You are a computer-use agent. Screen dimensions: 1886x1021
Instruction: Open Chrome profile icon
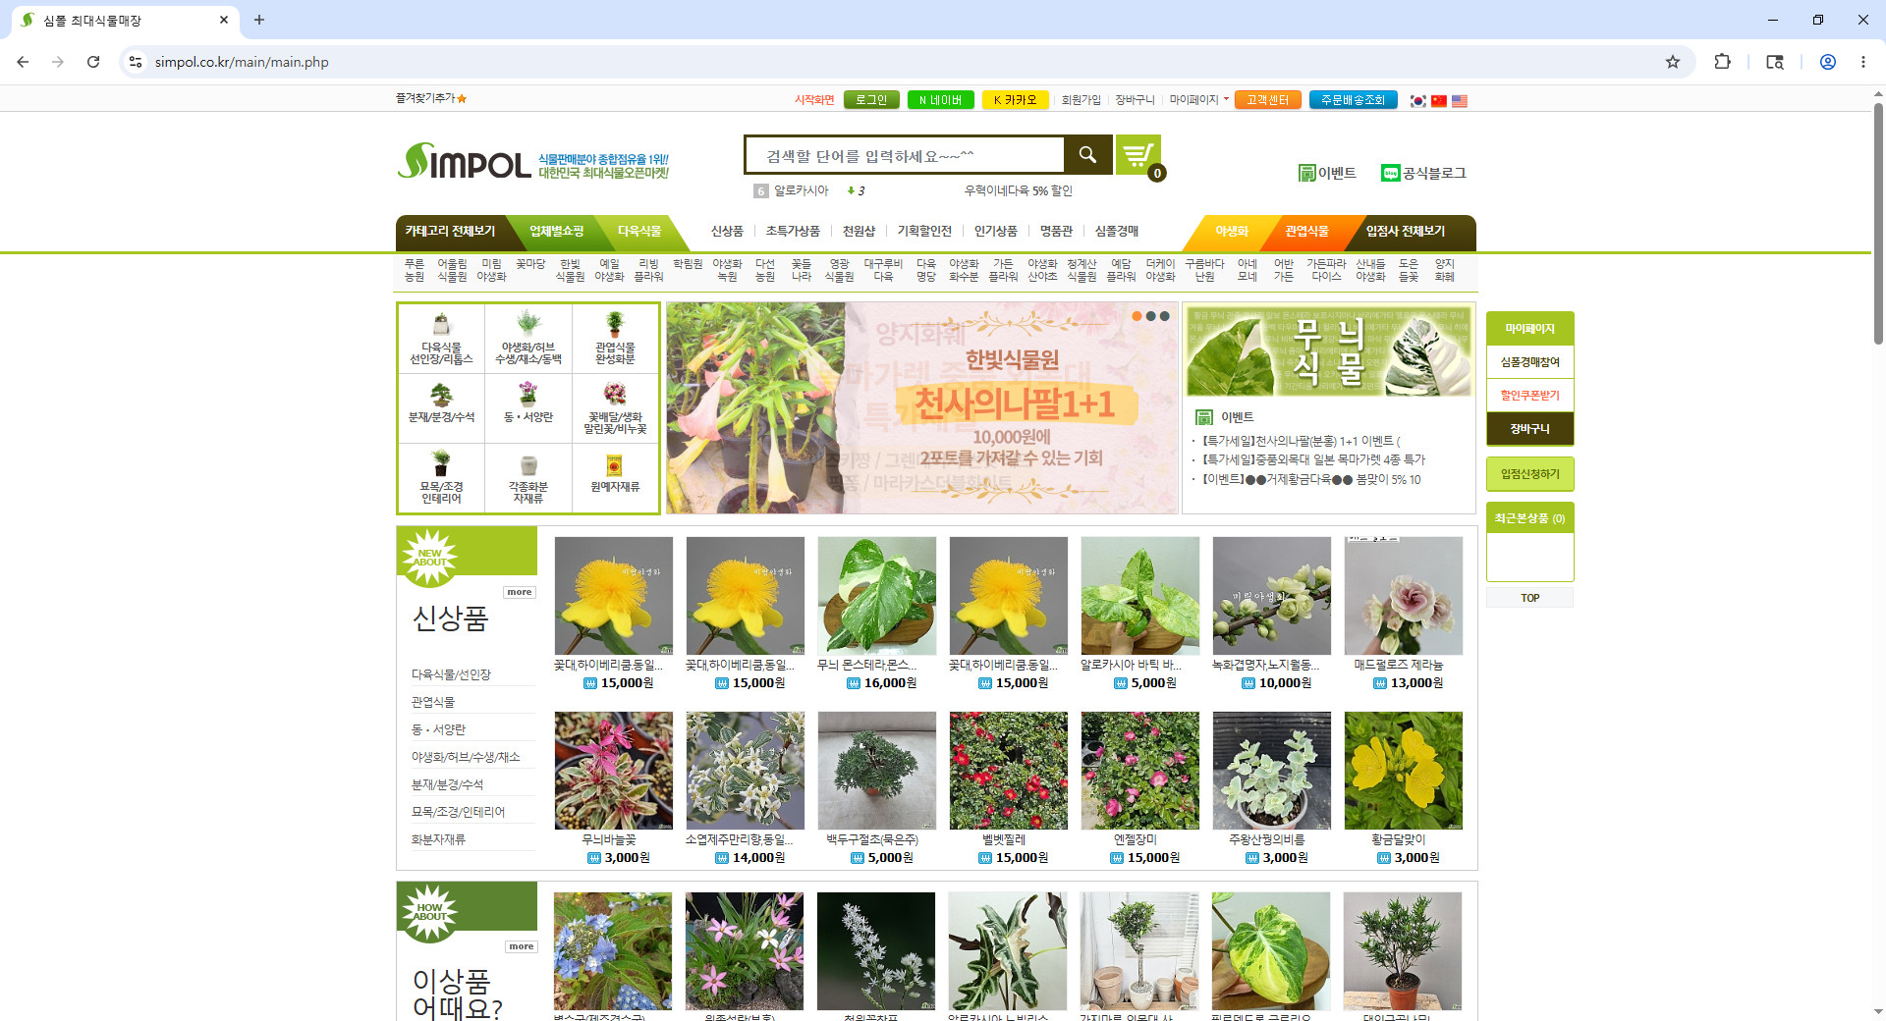pos(1828,62)
